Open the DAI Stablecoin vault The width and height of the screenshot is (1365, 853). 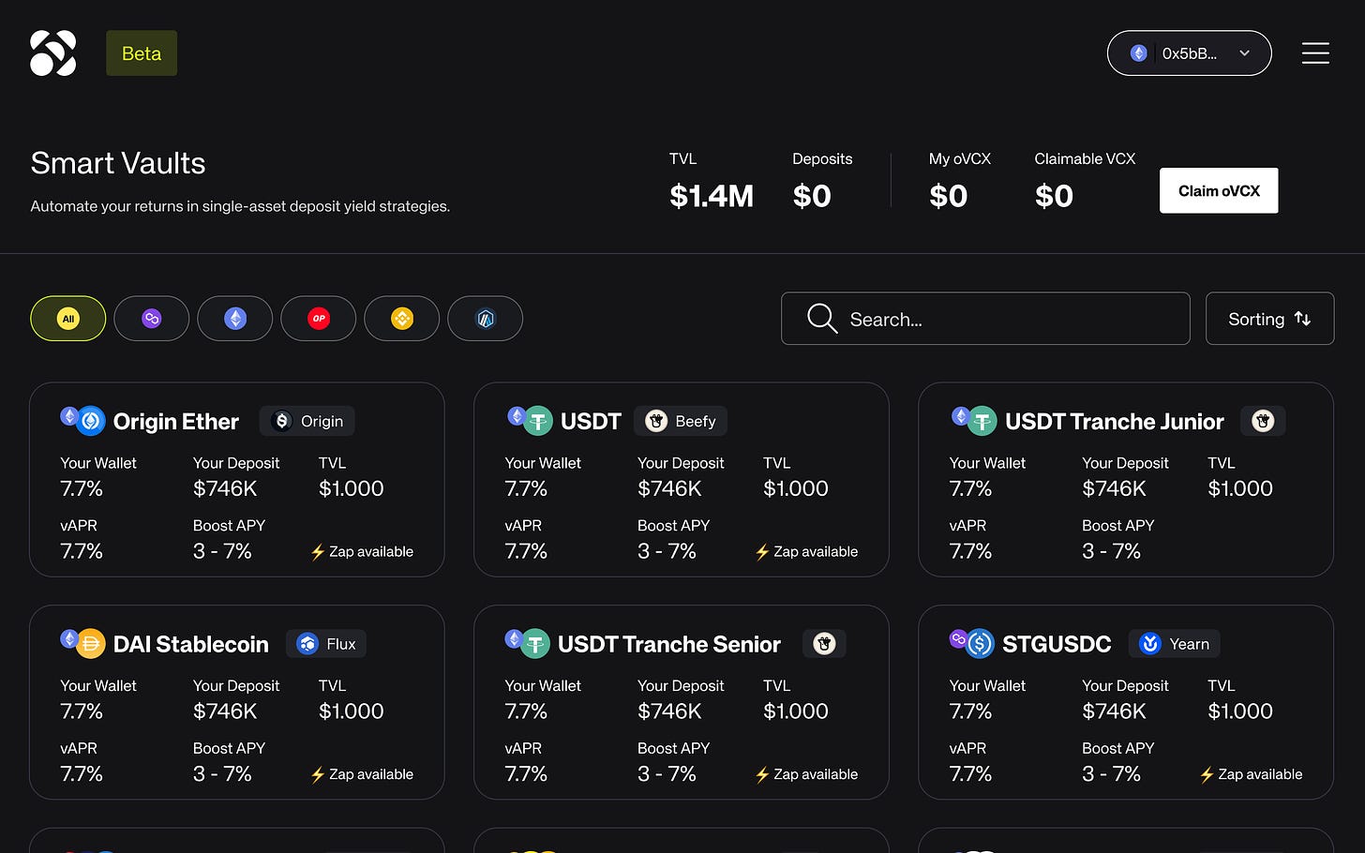click(x=190, y=645)
